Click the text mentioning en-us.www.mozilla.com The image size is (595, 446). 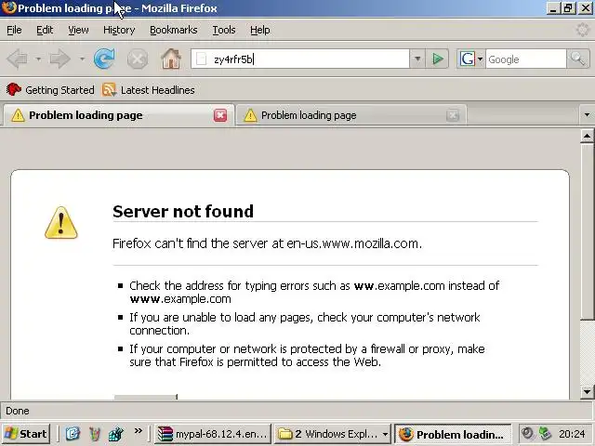click(x=267, y=243)
